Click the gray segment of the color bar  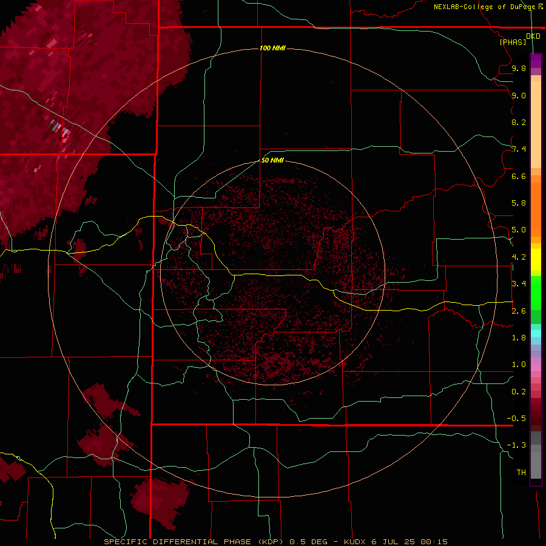click(x=536, y=454)
